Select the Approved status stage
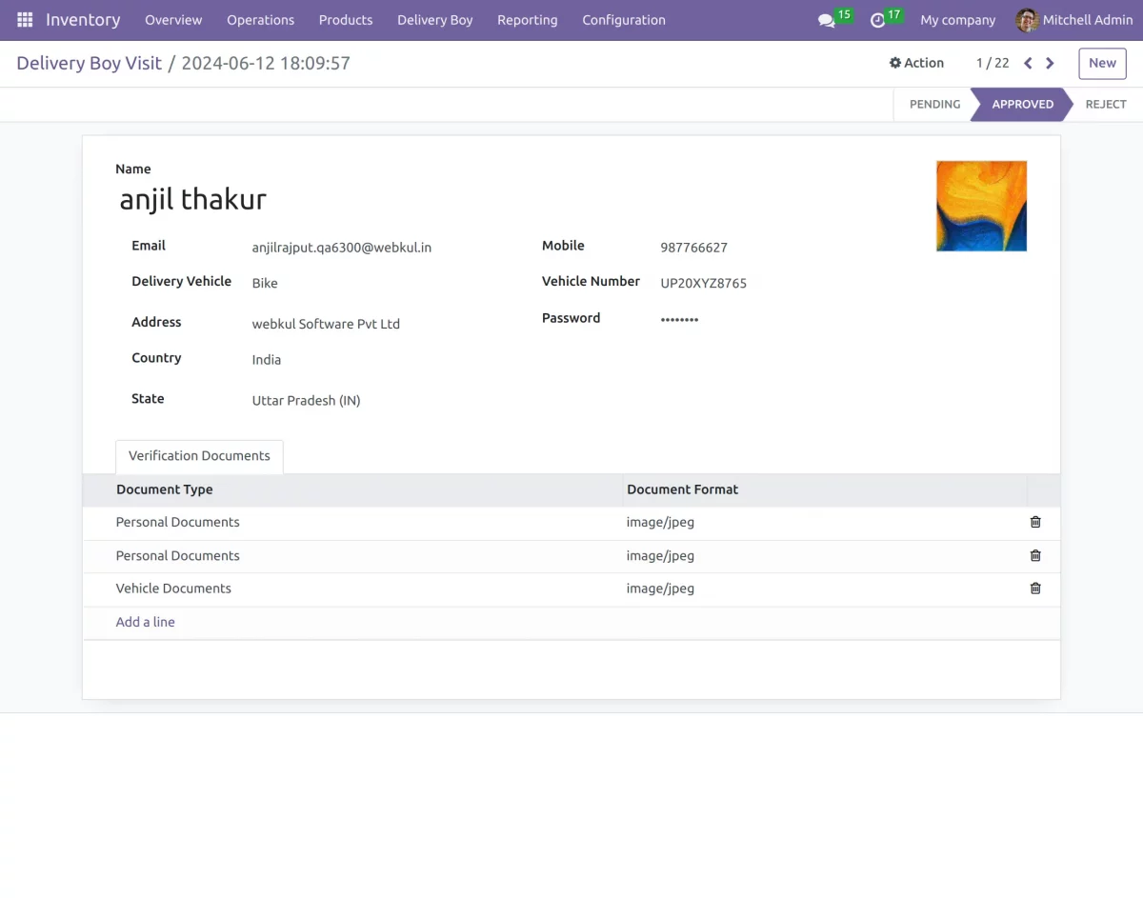 1021,105
